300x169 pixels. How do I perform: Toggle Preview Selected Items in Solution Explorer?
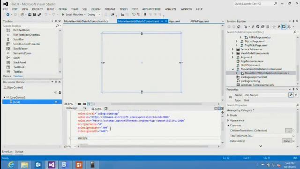tap(284, 27)
